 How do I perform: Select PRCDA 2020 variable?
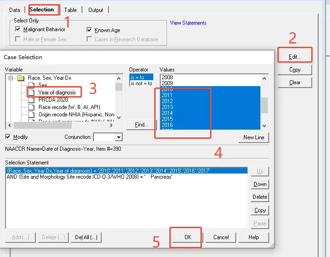pos(53,100)
